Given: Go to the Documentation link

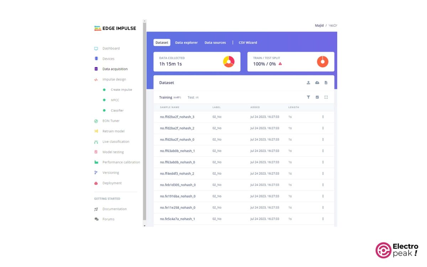Looking at the screenshot, I should point(114,209).
